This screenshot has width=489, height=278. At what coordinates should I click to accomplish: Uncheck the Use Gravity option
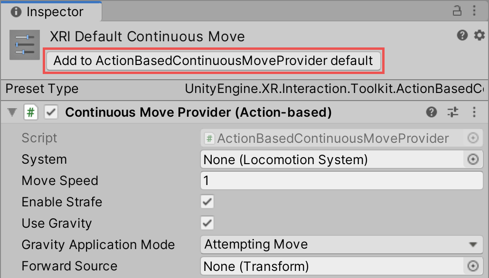coord(207,223)
